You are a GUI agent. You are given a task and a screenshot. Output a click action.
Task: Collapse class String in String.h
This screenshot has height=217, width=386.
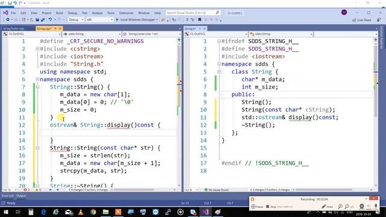[219, 72]
